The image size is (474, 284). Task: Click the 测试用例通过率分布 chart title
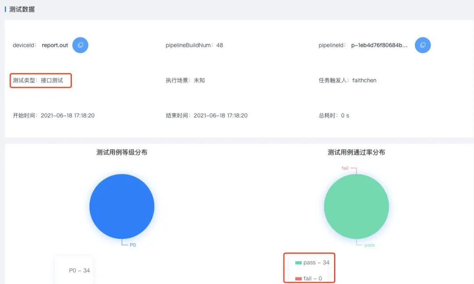356,152
